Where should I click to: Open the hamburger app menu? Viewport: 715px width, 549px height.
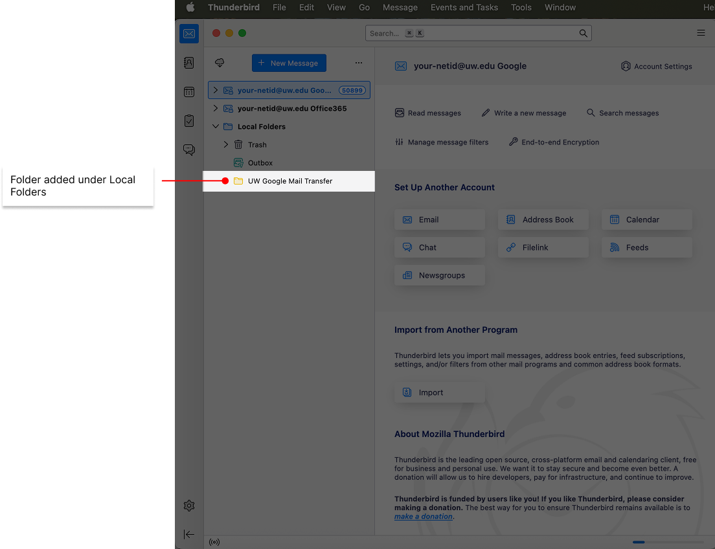[701, 33]
